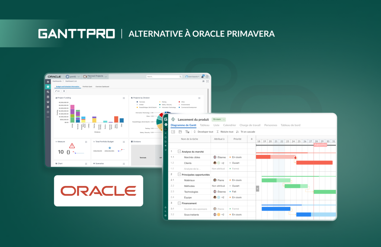This screenshot has height=247, width=381.
Task: Click the grid icon next to Oracle Edit button
Action: 64,91
